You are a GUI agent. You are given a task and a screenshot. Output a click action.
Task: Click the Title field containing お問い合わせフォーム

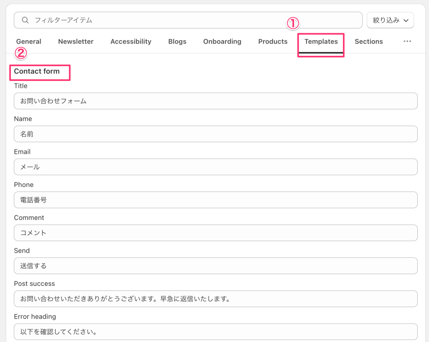pyautogui.click(x=215, y=101)
